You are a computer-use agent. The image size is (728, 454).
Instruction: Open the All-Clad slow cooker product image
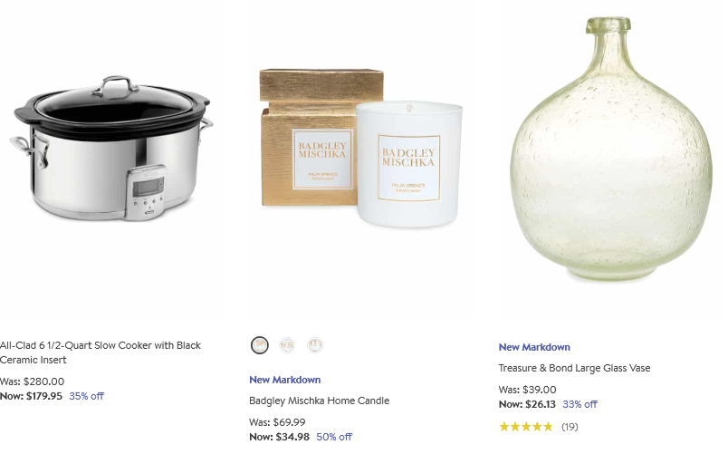(111, 149)
